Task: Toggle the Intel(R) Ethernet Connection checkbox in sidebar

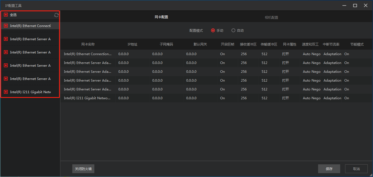Action: (6, 26)
